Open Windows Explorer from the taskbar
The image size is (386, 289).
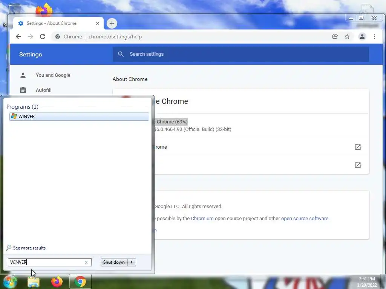(34, 281)
